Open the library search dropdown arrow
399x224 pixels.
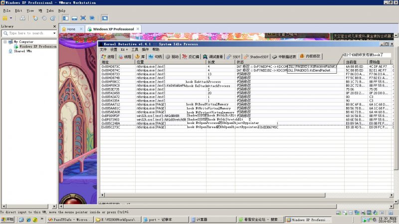point(54,33)
